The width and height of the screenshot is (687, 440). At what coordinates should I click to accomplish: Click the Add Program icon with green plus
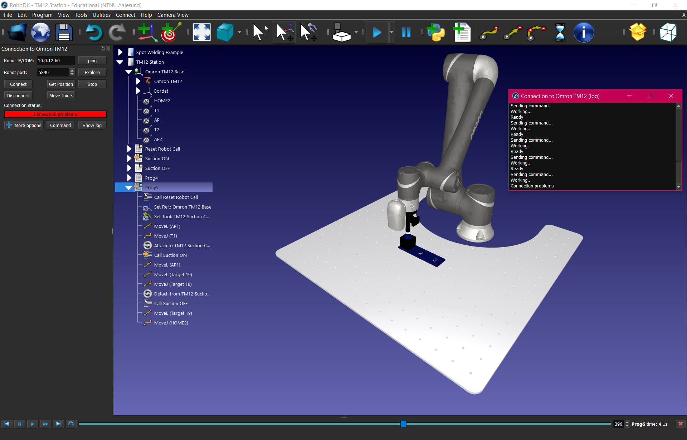462,32
